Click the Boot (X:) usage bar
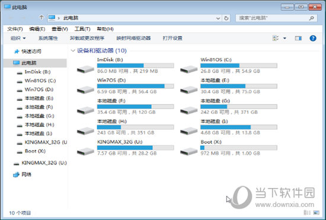This screenshot has height=220, width=326. pos(239,148)
